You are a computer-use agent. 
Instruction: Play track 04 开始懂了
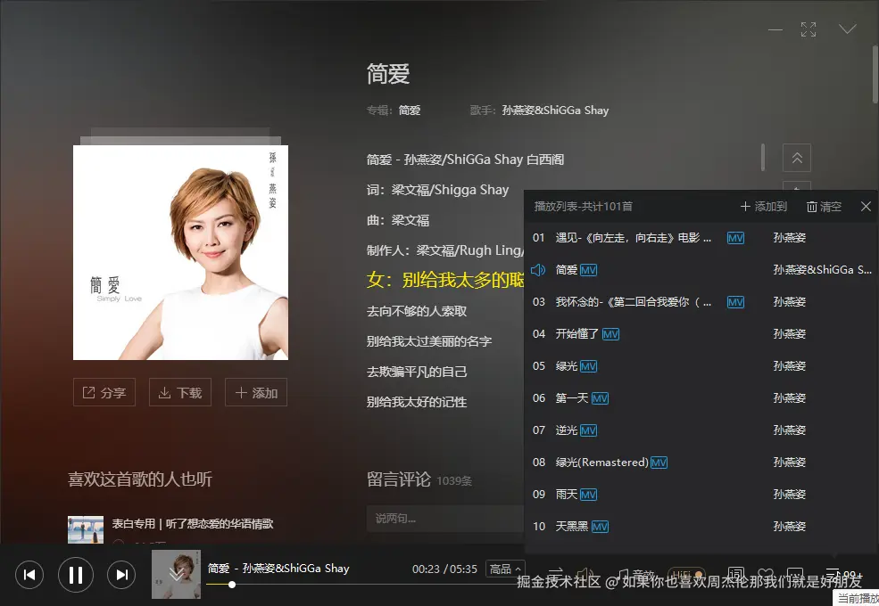(x=576, y=334)
